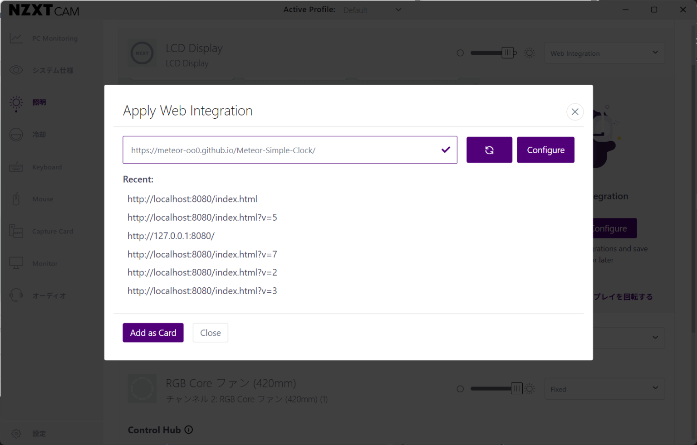Click the Control Hub info icon
This screenshot has height=445, width=697.
click(189, 430)
